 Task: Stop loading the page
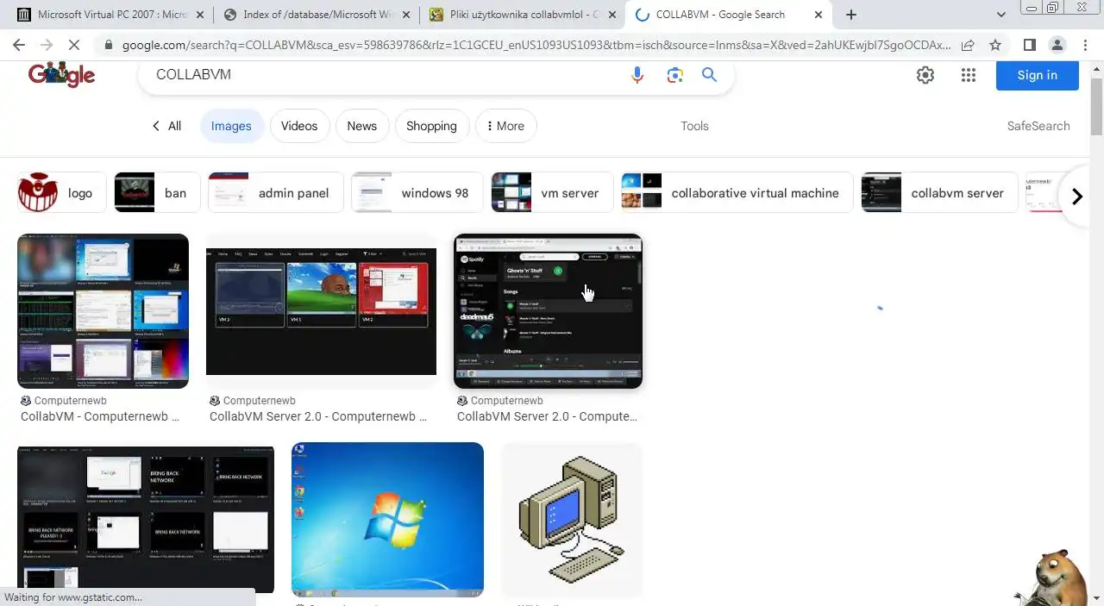pos(74,45)
